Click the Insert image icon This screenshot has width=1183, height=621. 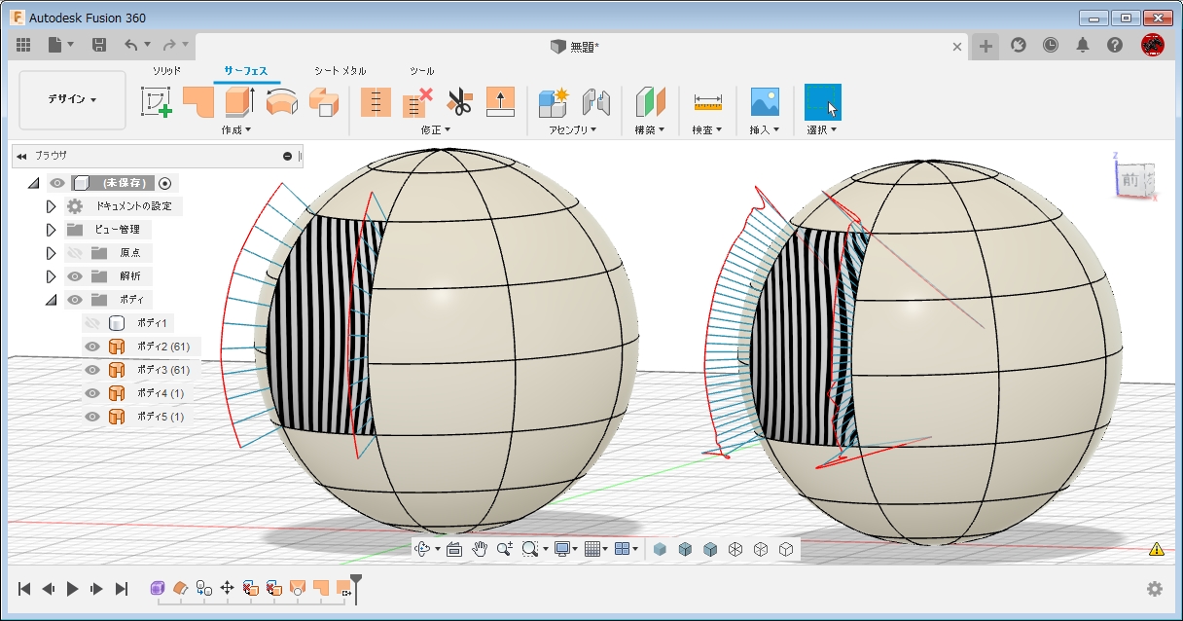pos(765,102)
